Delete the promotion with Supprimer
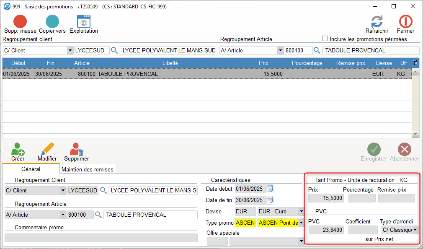The width and height of the screenshot is (423, 249). click(x=76, y=150)
